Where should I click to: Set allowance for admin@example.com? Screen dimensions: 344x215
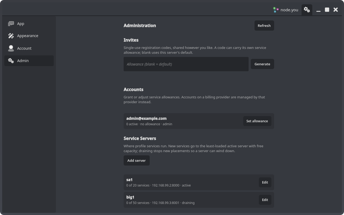tap(257, 121)
